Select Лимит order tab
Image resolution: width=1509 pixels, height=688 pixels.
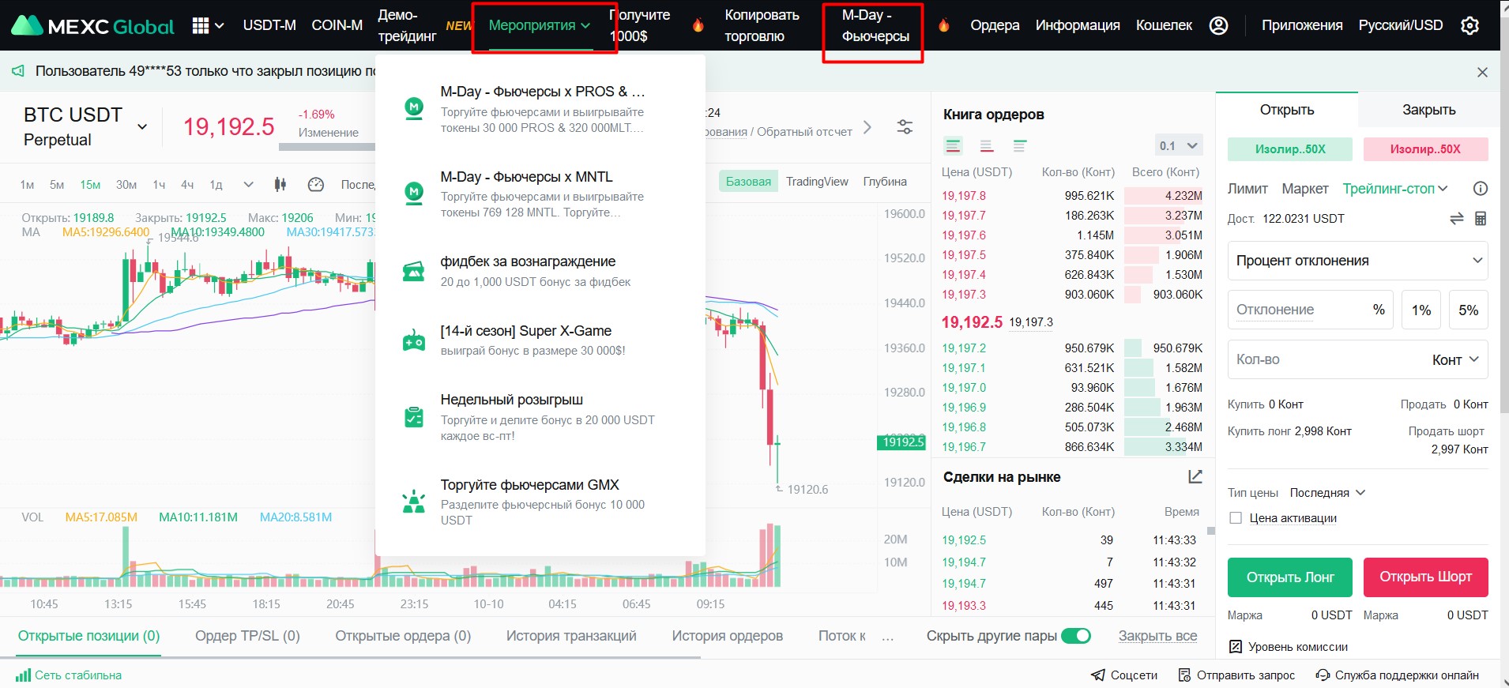tap(1247, 189)
